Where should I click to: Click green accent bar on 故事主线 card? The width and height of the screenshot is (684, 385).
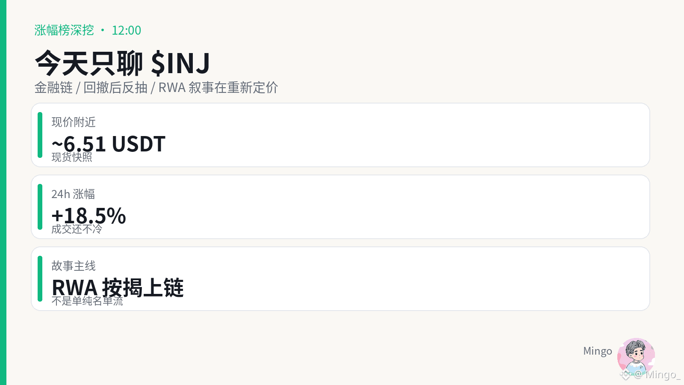[40, 279]
